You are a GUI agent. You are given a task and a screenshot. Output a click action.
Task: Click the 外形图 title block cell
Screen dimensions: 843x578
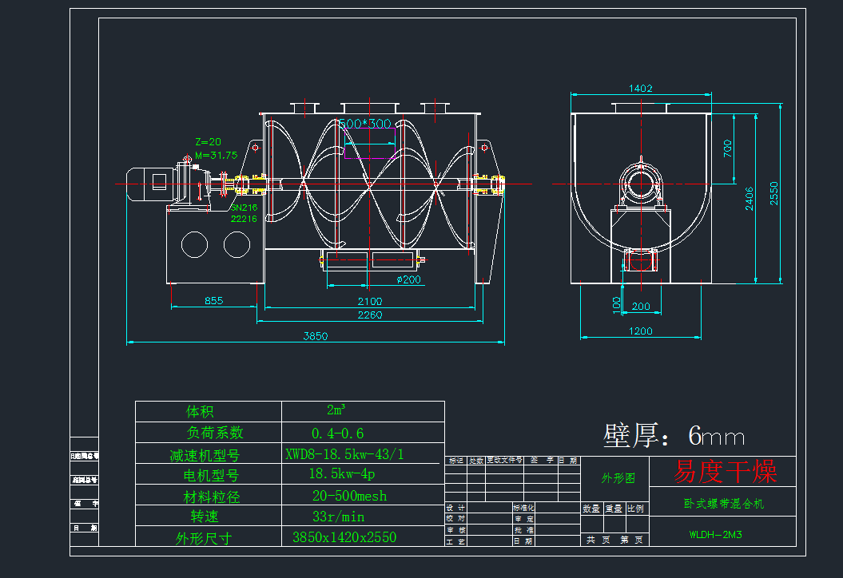pos(618,478)
